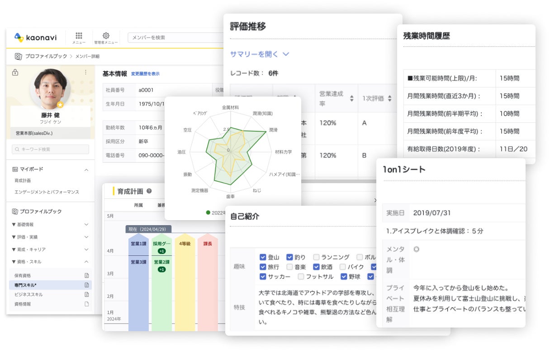The height and width of the screenshot is (351, 550).
Task: Collapse the マイボード section chevron
Action: (86, 169)
